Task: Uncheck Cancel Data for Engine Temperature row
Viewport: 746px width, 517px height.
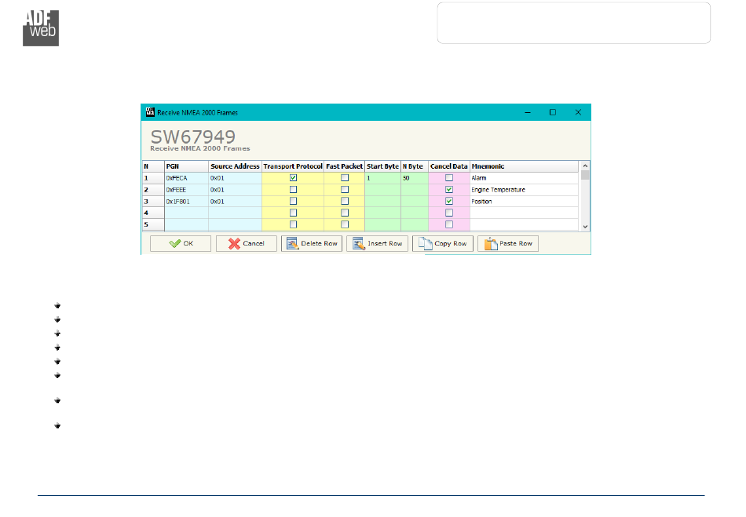Action: click(449, 190)
